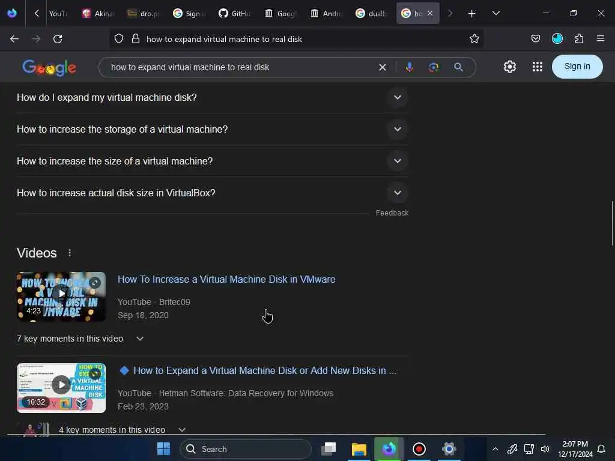Open the Firefox account avatar icon

click(x=557, y=38)
